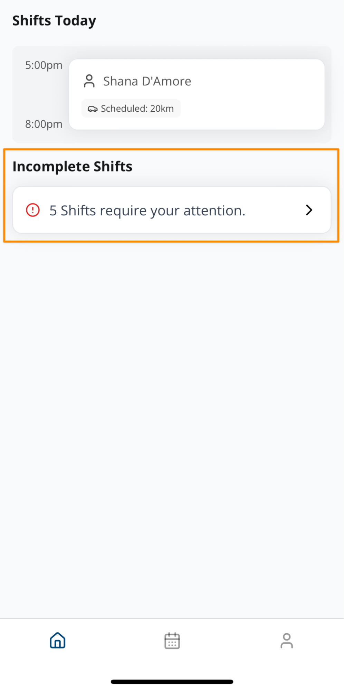Tap the "Scheduled: 20km" chip
344x691 pixels.
click(131, 109)
